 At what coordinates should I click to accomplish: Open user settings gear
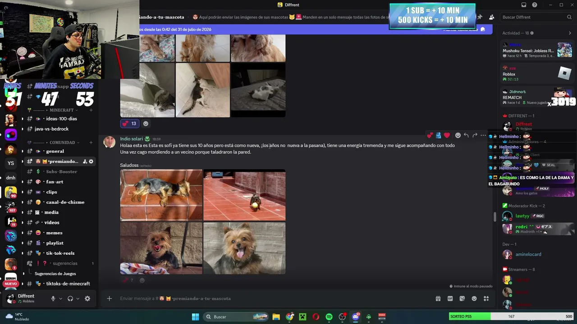click(87, 298)
